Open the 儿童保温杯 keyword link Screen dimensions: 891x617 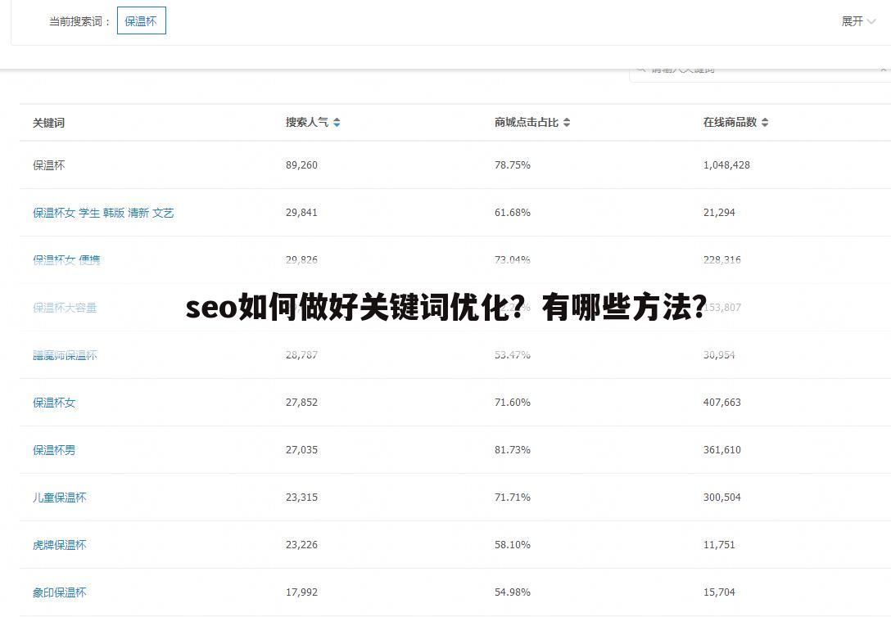point(60,497)
